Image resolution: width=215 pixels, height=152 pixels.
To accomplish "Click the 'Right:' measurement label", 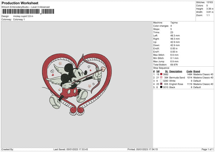I will click(x=156, y=39).
